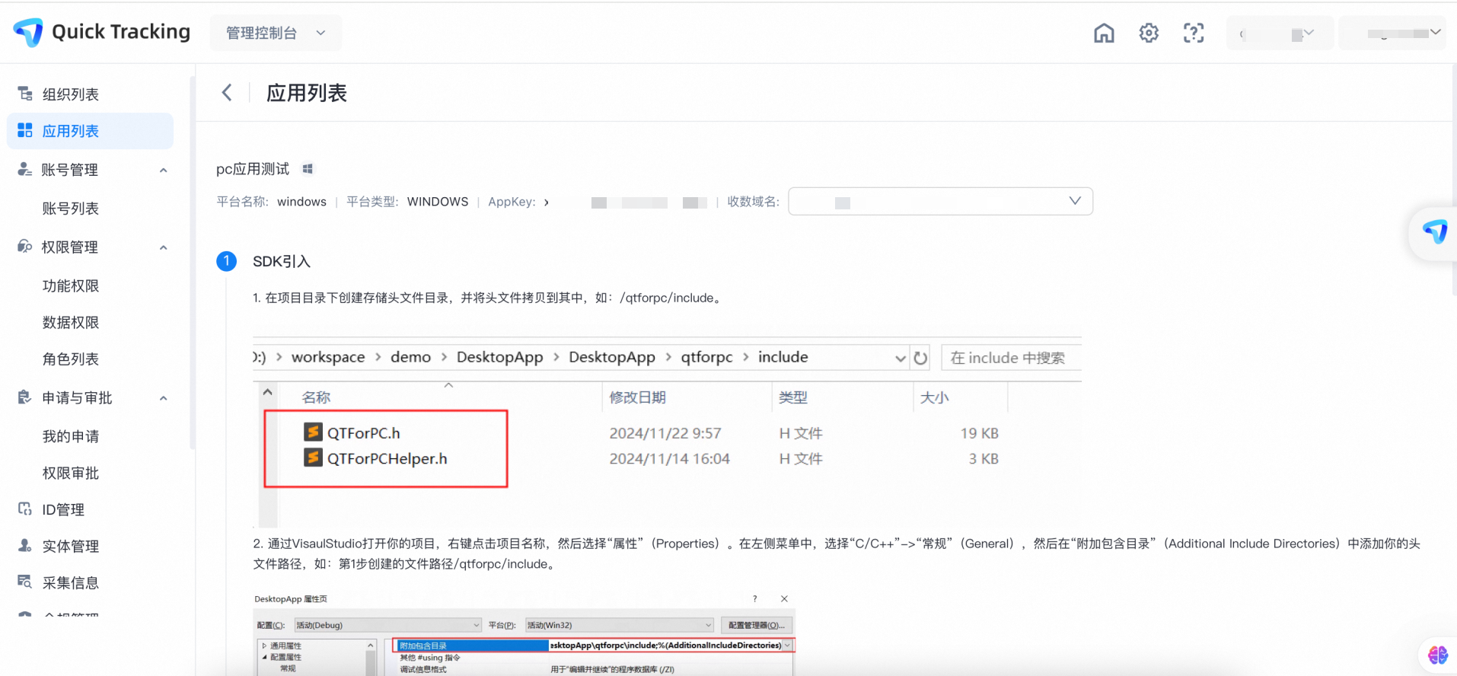Click the 账号管理 user icon

(25, 169)
